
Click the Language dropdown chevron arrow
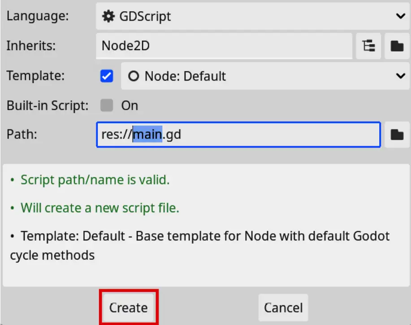pos(400,17)
